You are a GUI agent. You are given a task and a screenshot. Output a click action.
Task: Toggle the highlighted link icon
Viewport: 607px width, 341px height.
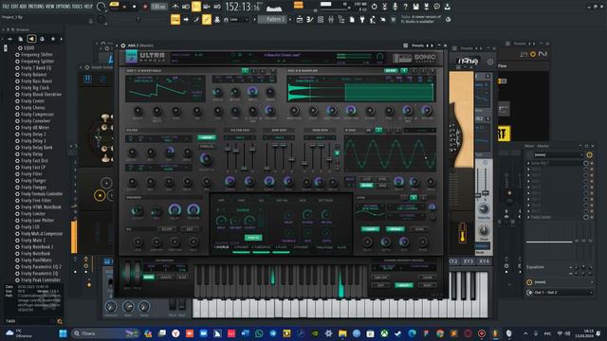click(207, 19)
